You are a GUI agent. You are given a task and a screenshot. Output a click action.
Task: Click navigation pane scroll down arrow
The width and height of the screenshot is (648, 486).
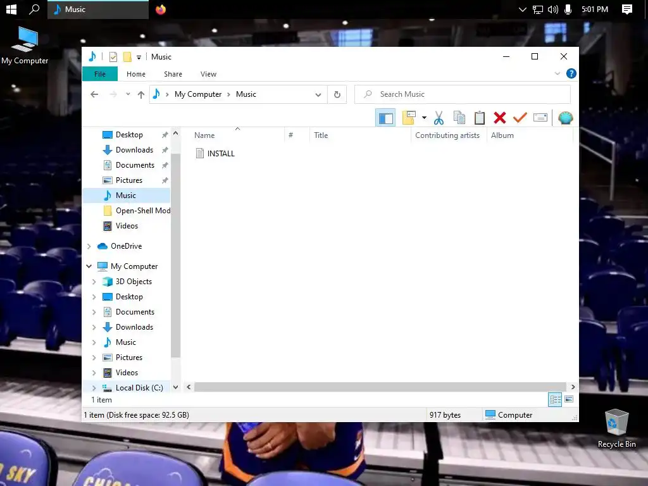[x=176, y=387]
